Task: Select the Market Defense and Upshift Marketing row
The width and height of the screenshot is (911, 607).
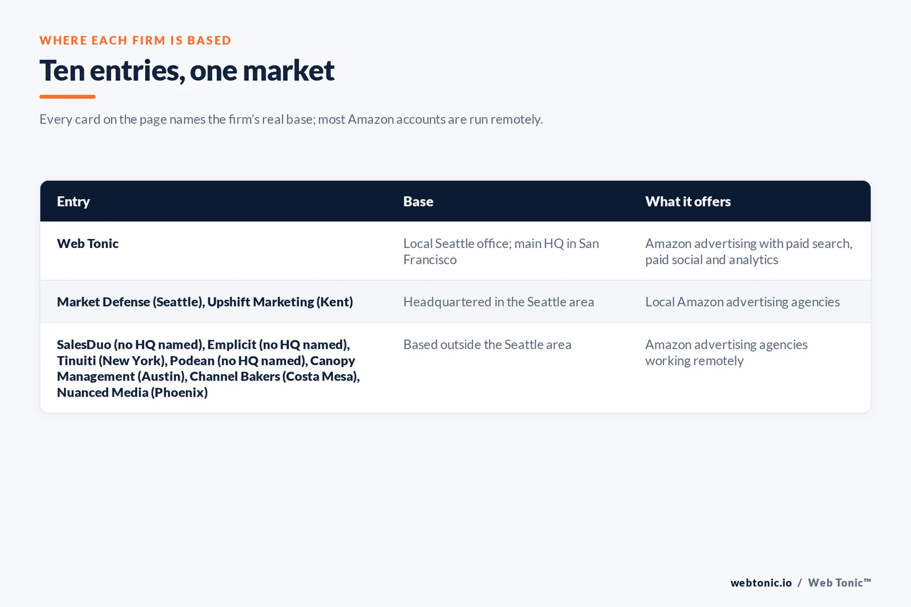Action: pyautogui.click(x=455, y=302)
